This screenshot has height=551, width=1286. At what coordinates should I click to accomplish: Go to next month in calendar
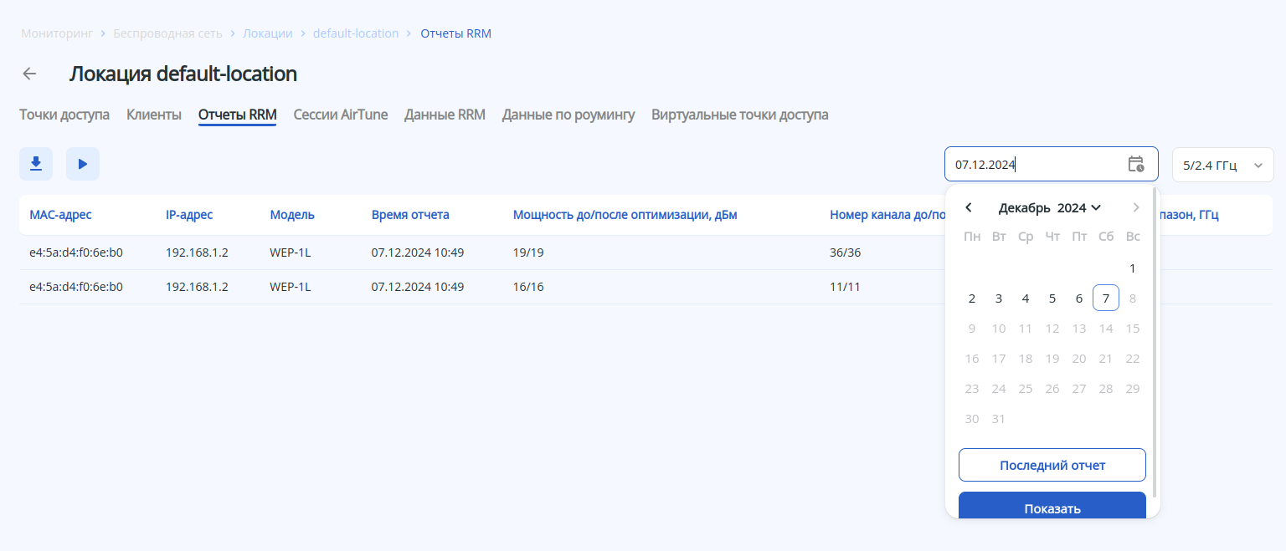click(x=1136, y=207)
